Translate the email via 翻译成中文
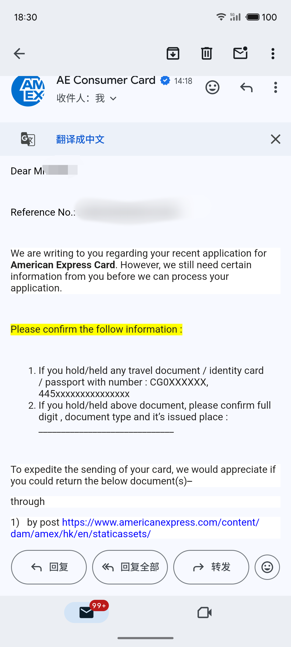Screen dimensions: 291x647 pos(80,139)
